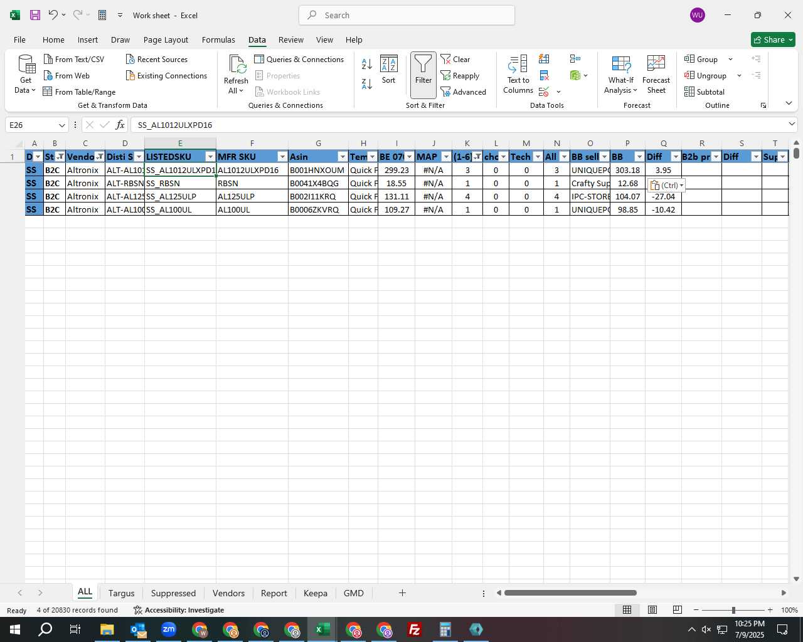803x642 pixels.
Task: Click From Table/Range
Action: 79,92
